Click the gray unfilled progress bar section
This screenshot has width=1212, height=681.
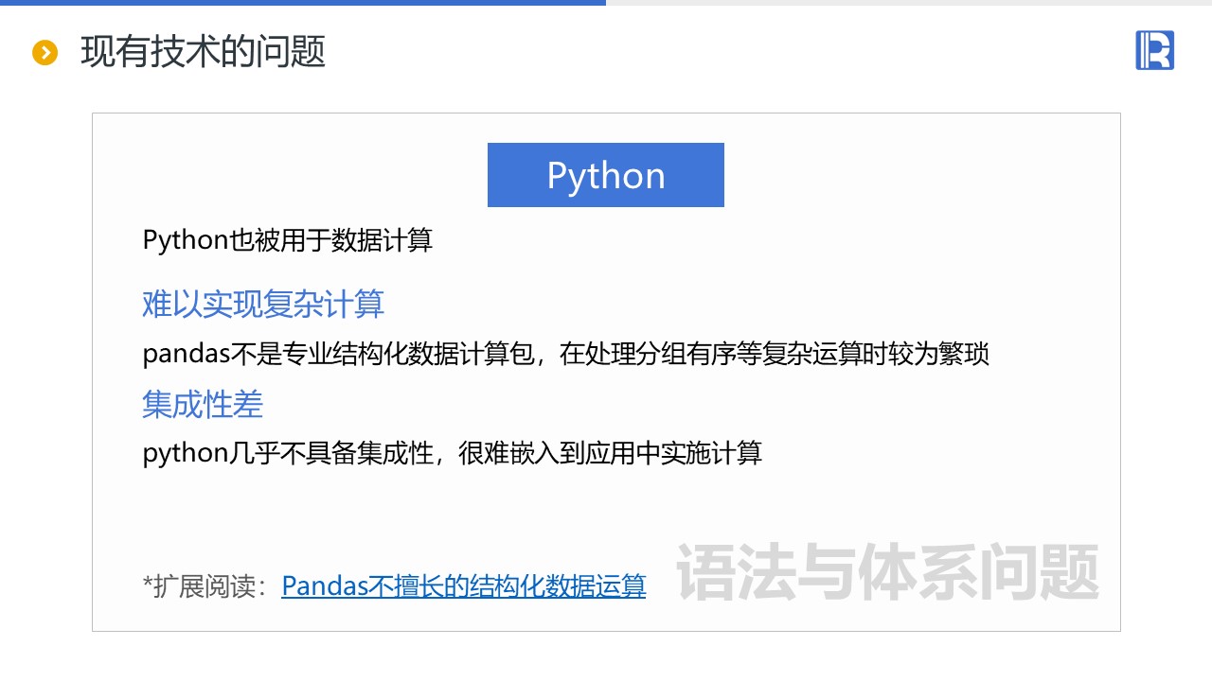pyautogui.click(x=909, y=3)
